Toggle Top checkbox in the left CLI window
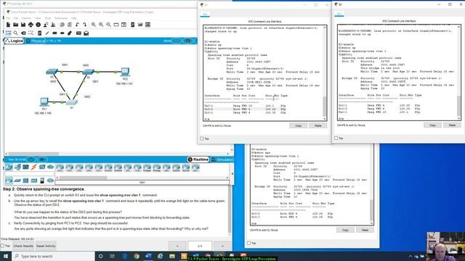The image size is (465, 261). 202,138
